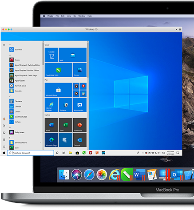This screenshot has width=194, height=210.
Task: Open the Power options in Start rail
Action: [x=4, y=147]
